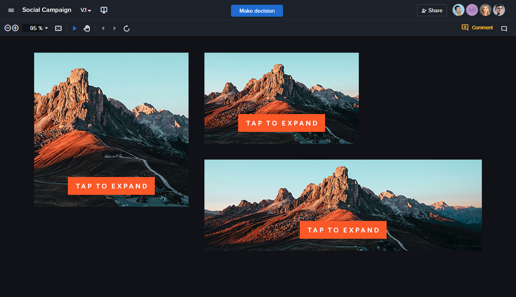Click the fit to screen icon
516x297 pixels.
pyautogui.click(x=58, y=29)
